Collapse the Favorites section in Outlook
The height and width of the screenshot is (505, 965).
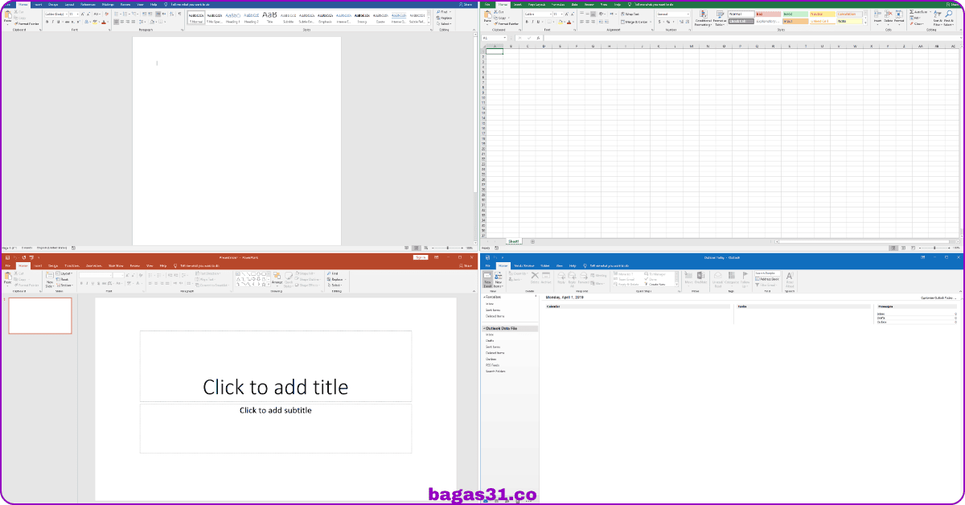(484, 297)
